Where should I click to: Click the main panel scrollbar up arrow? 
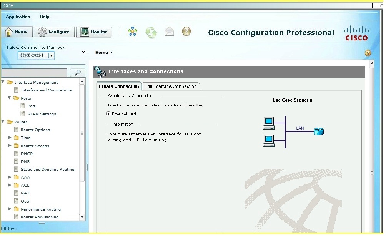pyautogui.click(x=372, y=63)
